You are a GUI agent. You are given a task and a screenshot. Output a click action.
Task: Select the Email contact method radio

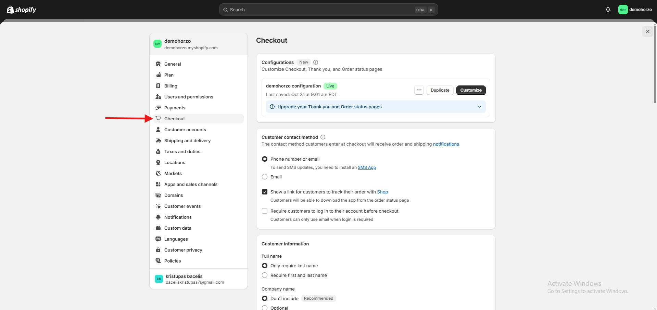(265, 177)
